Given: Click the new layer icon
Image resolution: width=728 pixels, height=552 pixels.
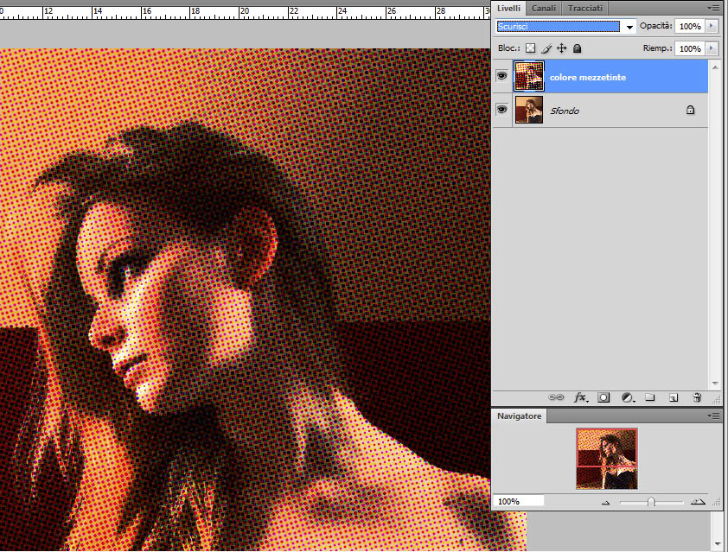Looking at the screenshot, I should tap(673, 397).
